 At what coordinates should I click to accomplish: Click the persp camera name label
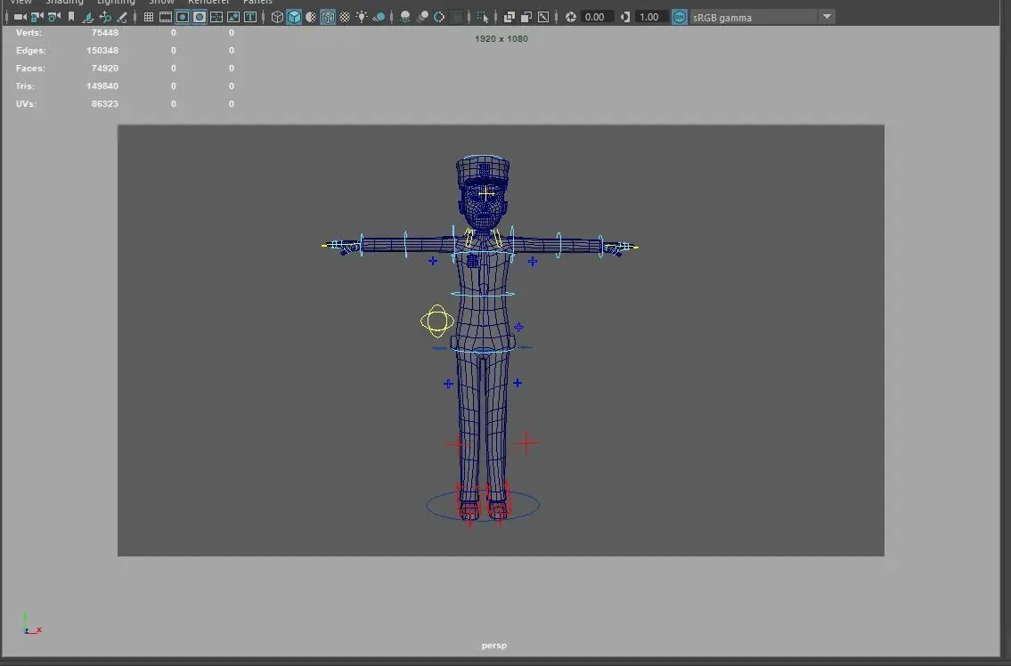[493, 646]
